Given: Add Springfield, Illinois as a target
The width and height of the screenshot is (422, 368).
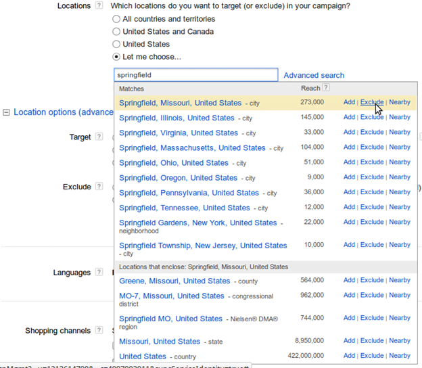Looking at the screenshot, I should point(349,117).
